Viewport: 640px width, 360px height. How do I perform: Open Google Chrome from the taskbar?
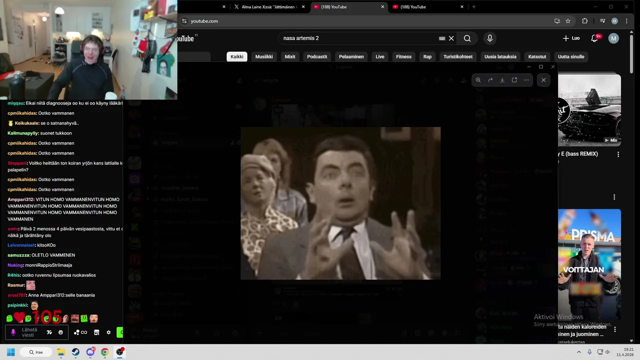[x=104, y=352]
